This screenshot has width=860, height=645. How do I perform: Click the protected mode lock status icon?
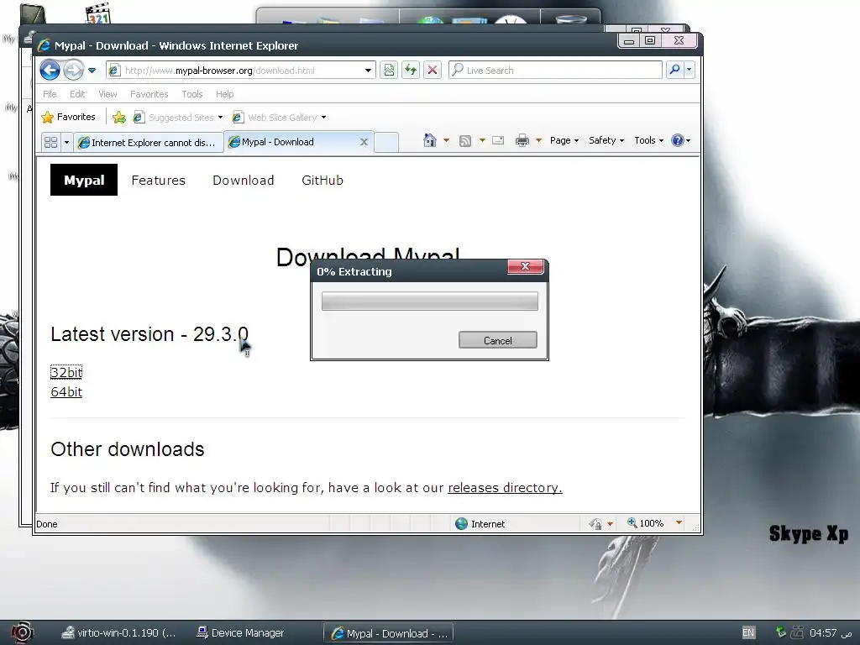pyautogui.click(x=595, y=524)
